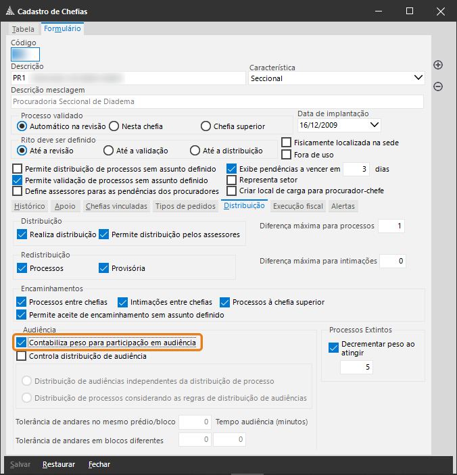Switch to the Tabela tab
The height and width of the screenshot is (475, 457).
23,29
